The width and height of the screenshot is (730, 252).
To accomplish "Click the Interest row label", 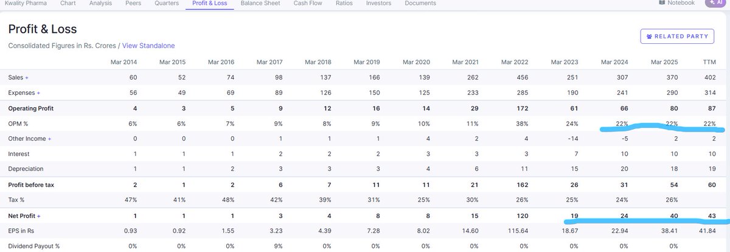I will click(x=18, y=154).
